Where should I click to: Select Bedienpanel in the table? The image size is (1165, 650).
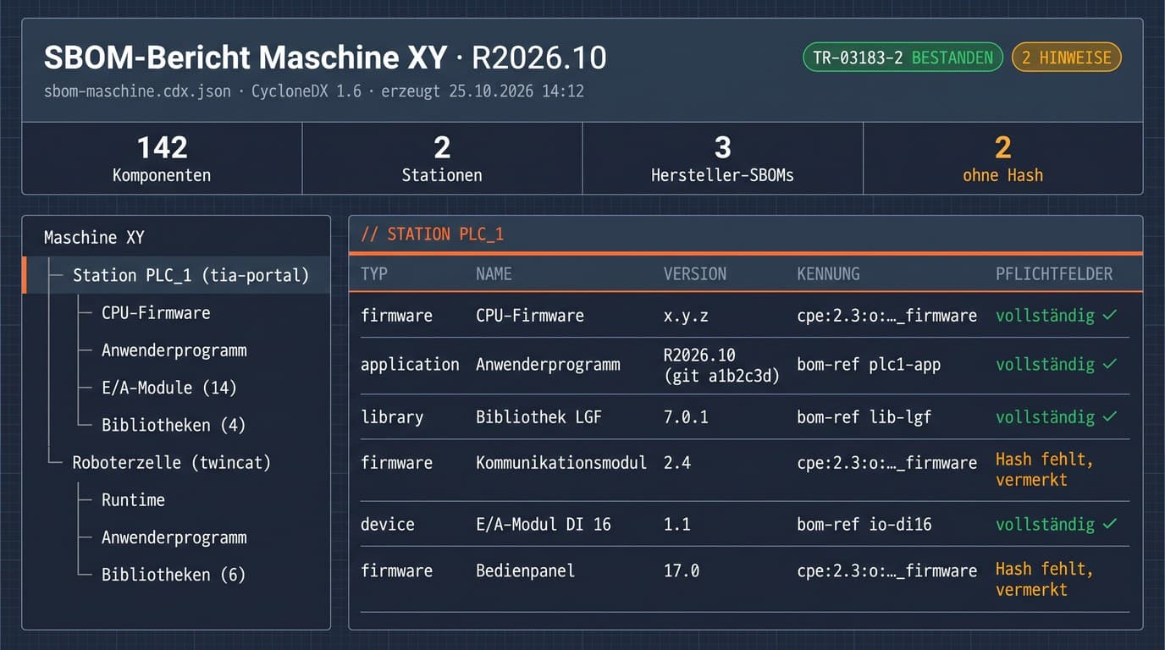525,571
